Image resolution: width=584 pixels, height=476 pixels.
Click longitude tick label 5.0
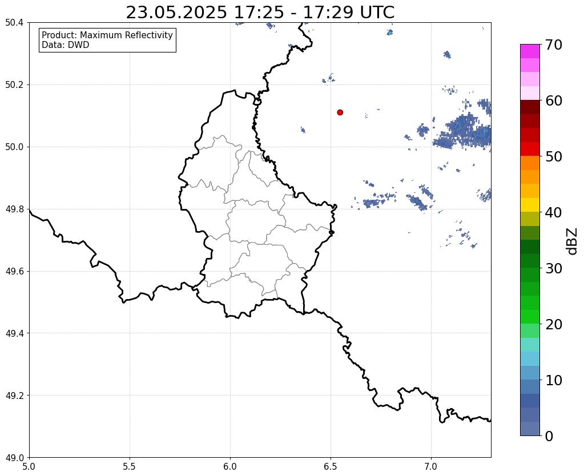pyautogui.click(x=29, y=467)
